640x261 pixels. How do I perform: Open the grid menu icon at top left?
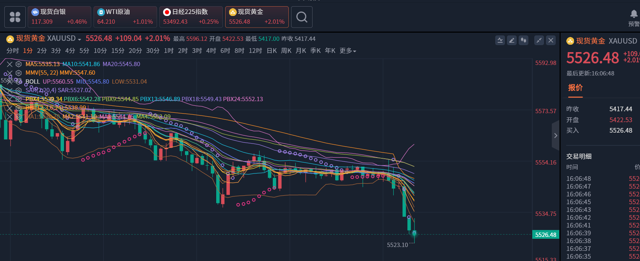click(x=15, y=17)
